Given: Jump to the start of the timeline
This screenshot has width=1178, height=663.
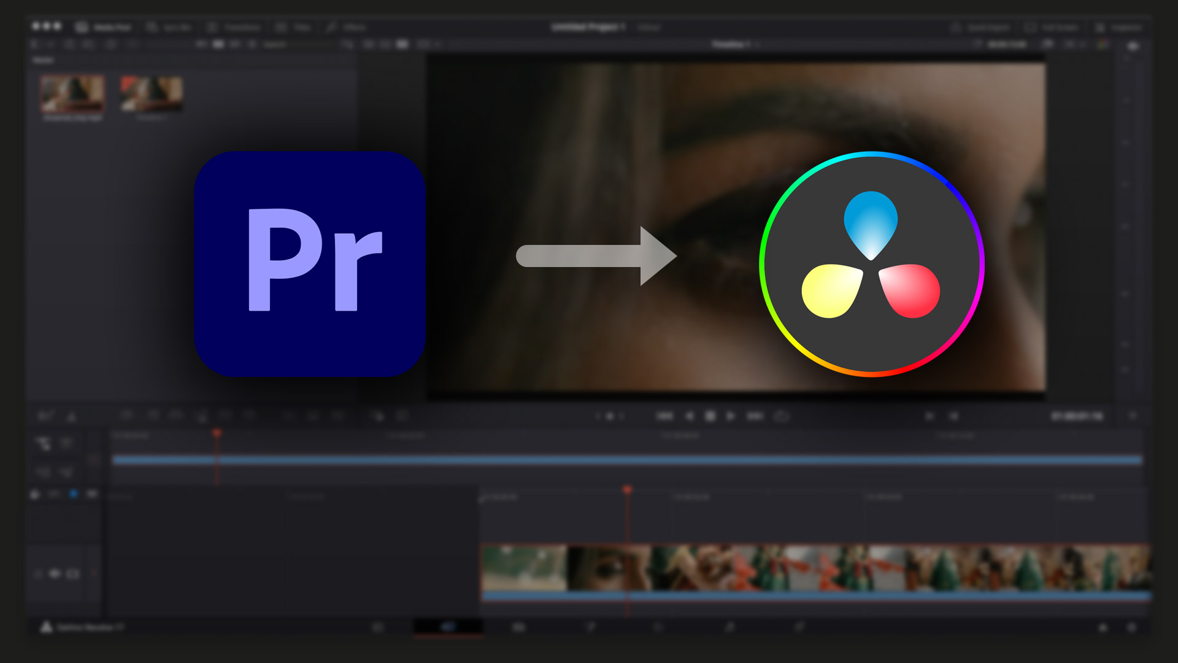Looking at the screenshot, I should (x=664, y=416).
